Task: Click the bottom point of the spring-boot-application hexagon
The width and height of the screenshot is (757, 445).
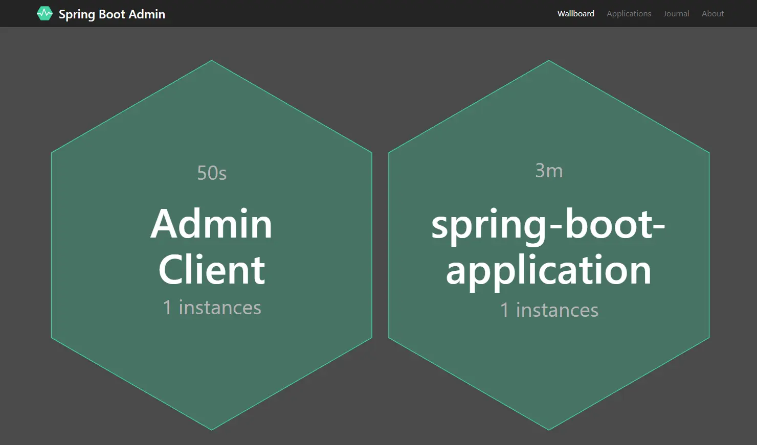Action: [549, 430]
